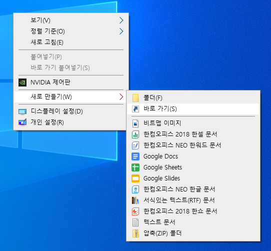Click the plain text document icon

click(135, 222)
